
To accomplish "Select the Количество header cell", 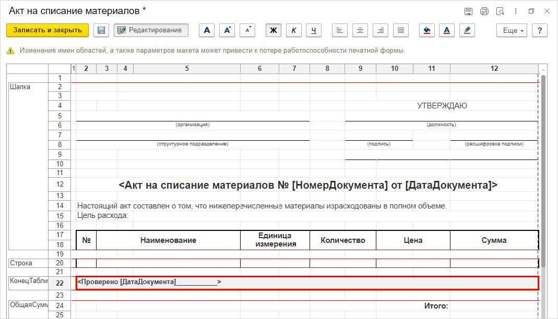I will (343, 240).
